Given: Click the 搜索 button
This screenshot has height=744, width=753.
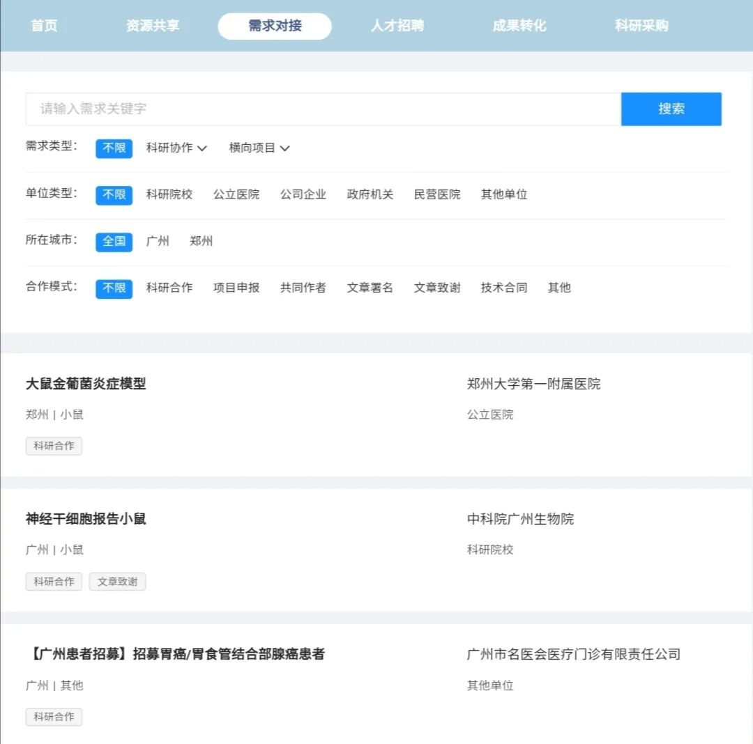Looking at the screenshot, I should pos(671,109).
